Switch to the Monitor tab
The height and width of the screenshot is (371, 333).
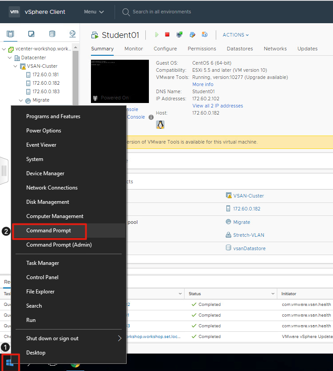[x=134, y=49]
